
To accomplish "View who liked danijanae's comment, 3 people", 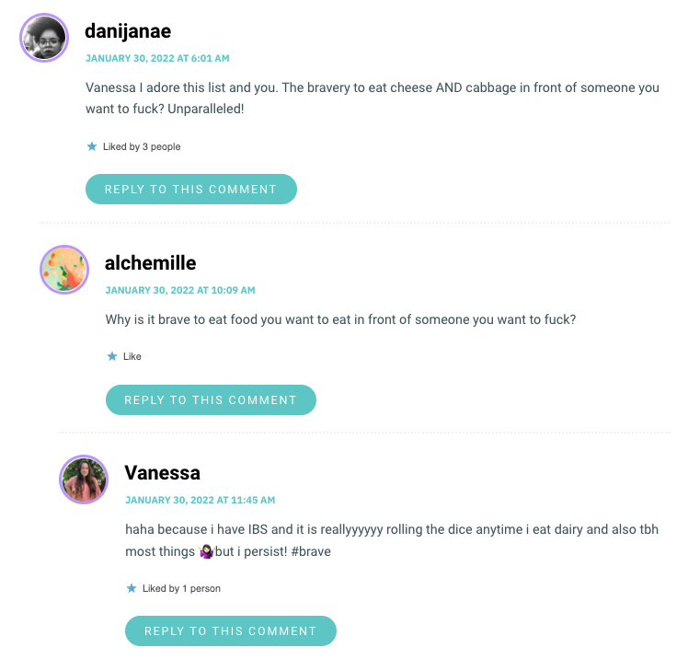I will pos(142,146).
